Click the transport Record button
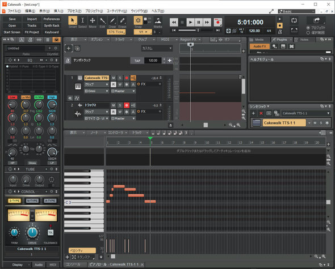The height and width of the screenshot is (269, 335). [x=218, y=22]
